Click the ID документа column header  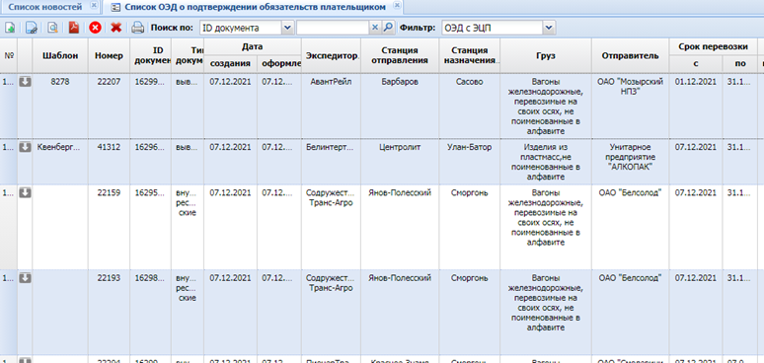click(151, 55)
